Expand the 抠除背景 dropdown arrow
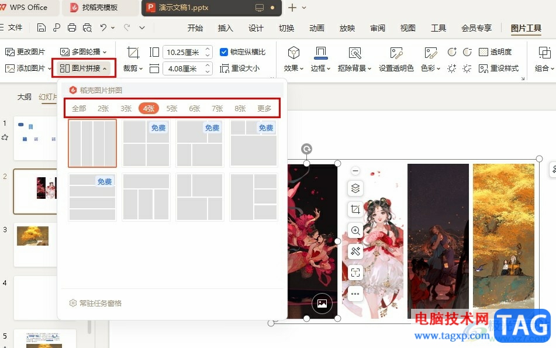This screenshot has height=348, width=556. [x=369, y=68]
